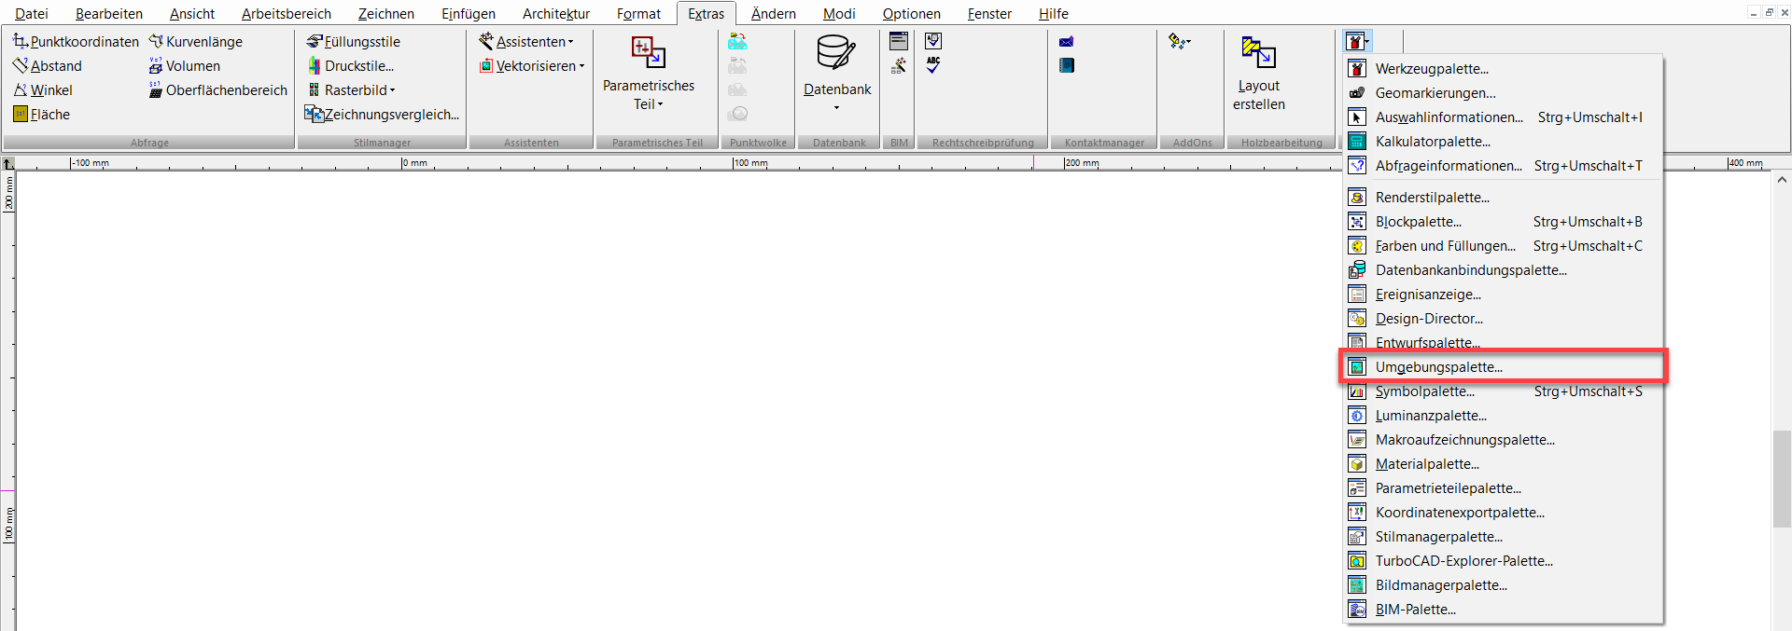
Task: Measure distance with the Abstand tool
Action: tap(48, 66)
